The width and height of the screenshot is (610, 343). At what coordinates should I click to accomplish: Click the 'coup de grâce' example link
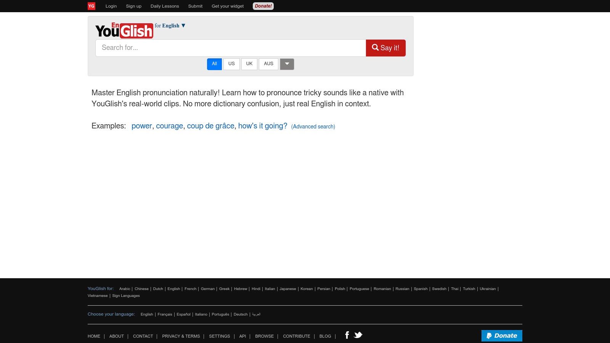click(210, 126)
